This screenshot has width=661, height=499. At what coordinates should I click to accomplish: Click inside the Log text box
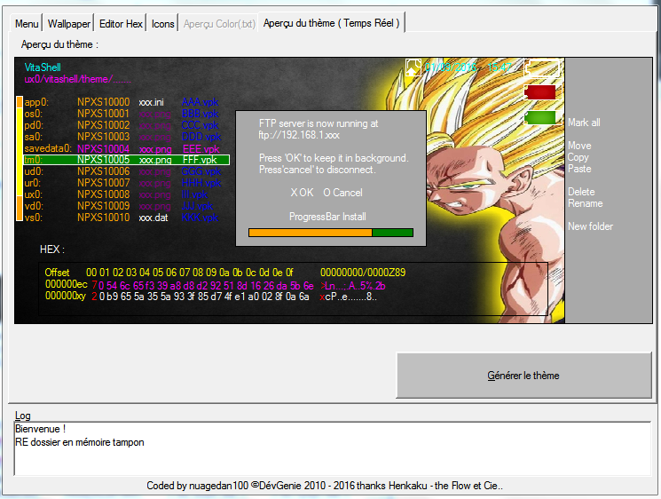coord(333,448)
